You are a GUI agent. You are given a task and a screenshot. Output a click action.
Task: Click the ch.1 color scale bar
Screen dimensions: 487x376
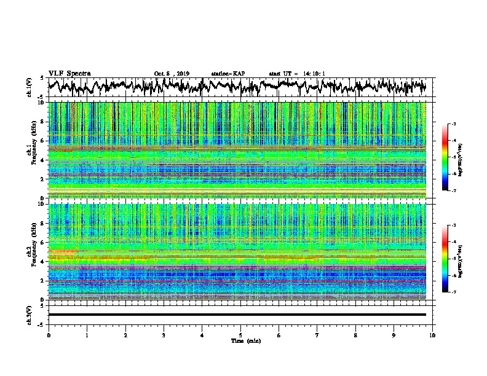point(445,157)
